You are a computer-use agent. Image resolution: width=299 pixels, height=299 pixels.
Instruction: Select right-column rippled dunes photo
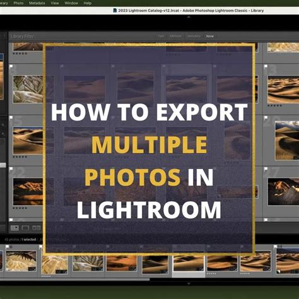(x=283, y=90)
